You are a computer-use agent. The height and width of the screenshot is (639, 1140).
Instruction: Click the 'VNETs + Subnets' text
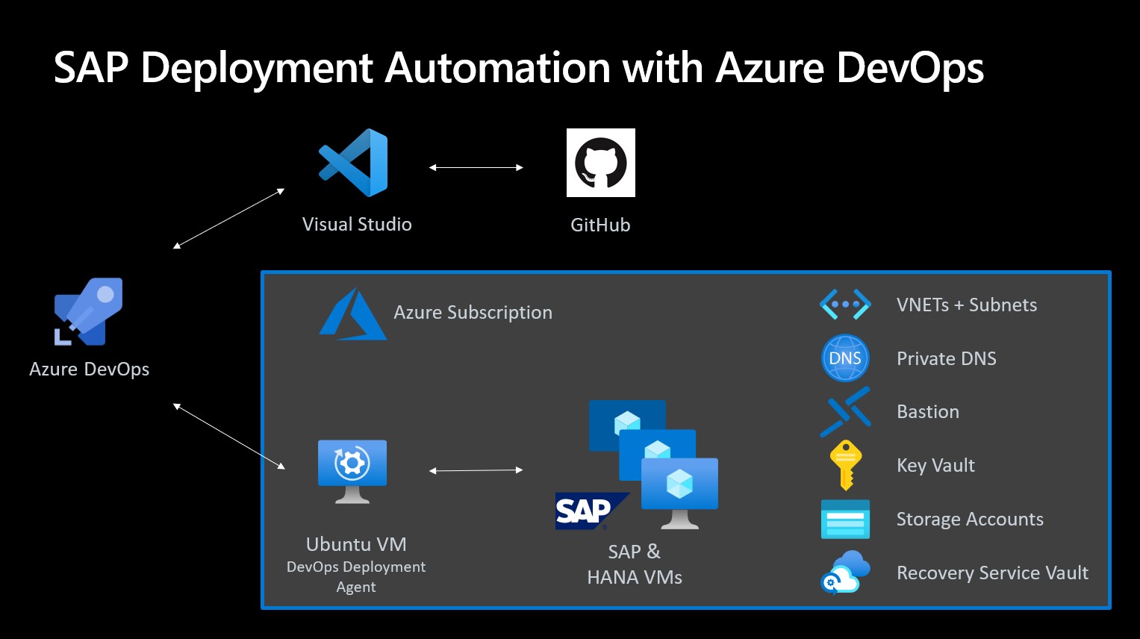click(x=967, y=305)
